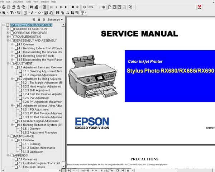This screenshot has height=172, width=215.
Task: Select the Note comment tool
Action: click(x=25, y=13)
